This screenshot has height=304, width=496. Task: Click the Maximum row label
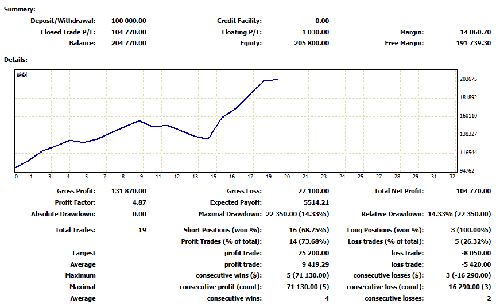(x=80, y=275)
